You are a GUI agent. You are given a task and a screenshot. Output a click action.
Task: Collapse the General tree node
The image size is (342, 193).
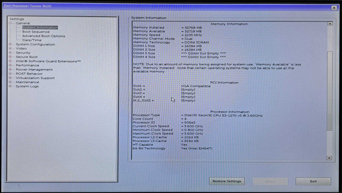coord(10,23)
